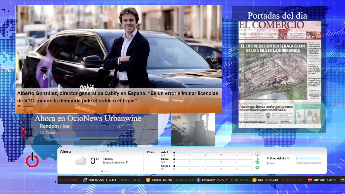Screen dimensions: 345x194
Task: Click 'Nublado' weather condition text
Action: [108, 159]
